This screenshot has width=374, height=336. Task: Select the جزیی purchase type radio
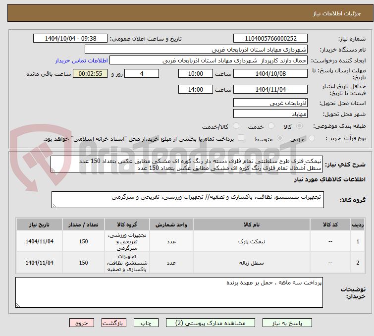coord(312,138)
